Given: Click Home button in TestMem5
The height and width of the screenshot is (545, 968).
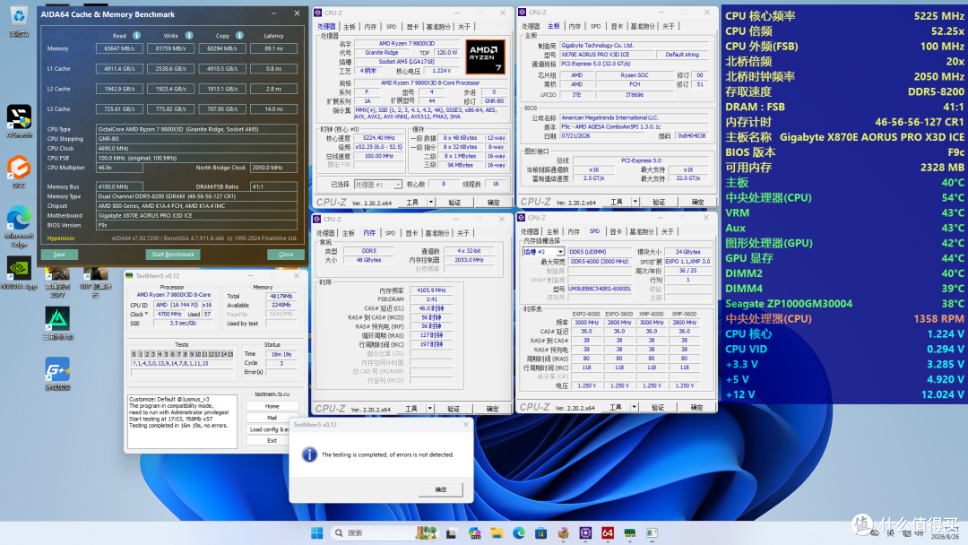Looking at the screenshot, I should (272, 406).
